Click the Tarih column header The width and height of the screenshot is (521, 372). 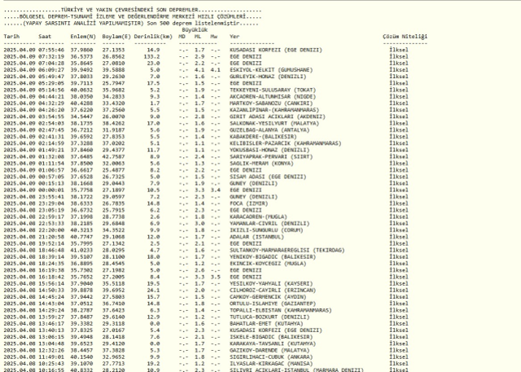pos(11,37)
